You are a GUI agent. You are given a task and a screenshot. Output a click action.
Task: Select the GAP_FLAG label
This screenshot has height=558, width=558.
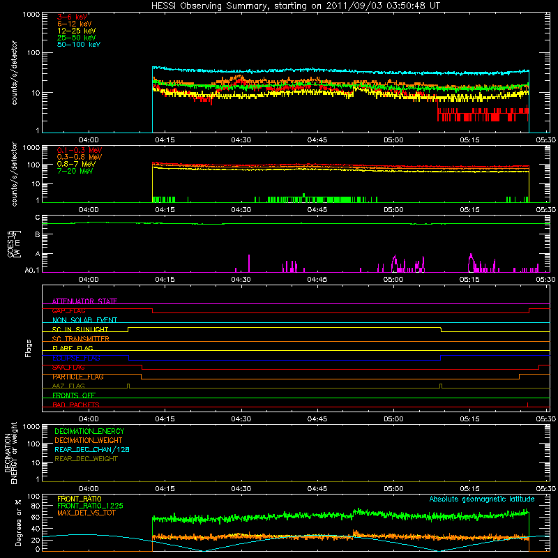pyautogui.click(x=68, y=310)
